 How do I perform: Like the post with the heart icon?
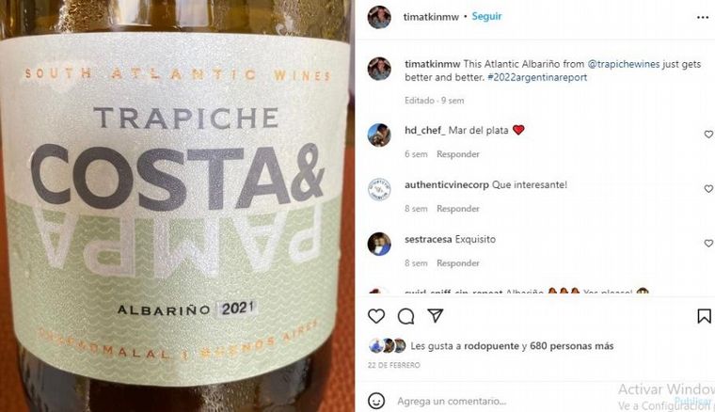click(376, 316)
